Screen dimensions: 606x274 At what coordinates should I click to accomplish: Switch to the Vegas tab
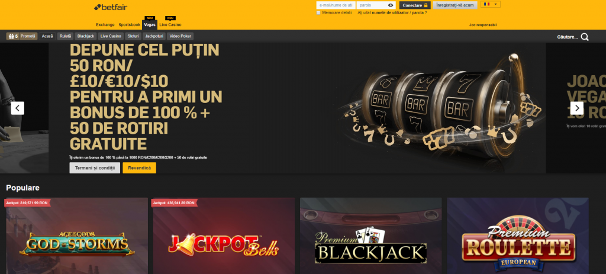150,24
